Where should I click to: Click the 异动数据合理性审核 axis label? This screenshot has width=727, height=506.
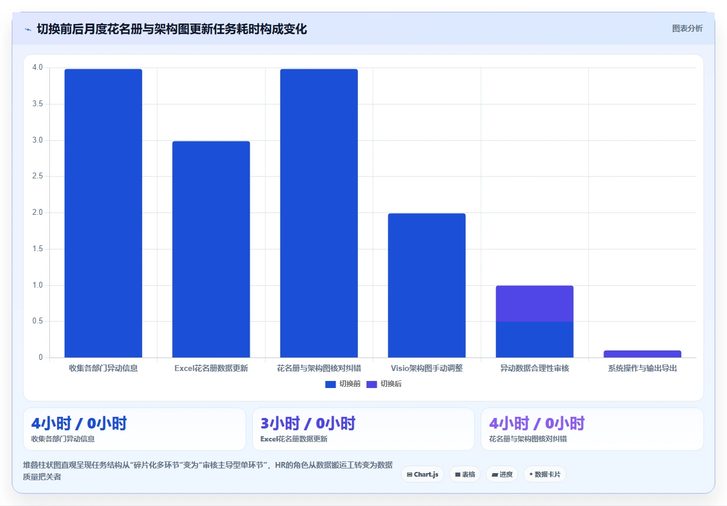pos(535,369)
